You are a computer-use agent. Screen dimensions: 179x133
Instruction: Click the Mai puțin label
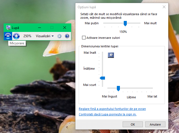[x=92, y=23]
